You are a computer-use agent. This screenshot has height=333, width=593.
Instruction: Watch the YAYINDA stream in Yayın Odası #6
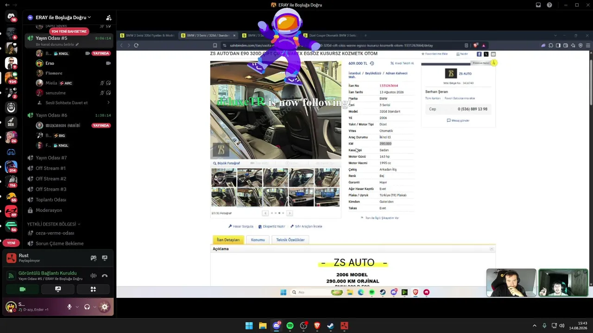[101, 125]
